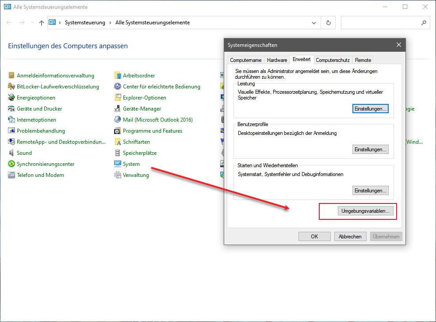
Task: Click the Problembehandlung icon
Action: click(11, 130)
